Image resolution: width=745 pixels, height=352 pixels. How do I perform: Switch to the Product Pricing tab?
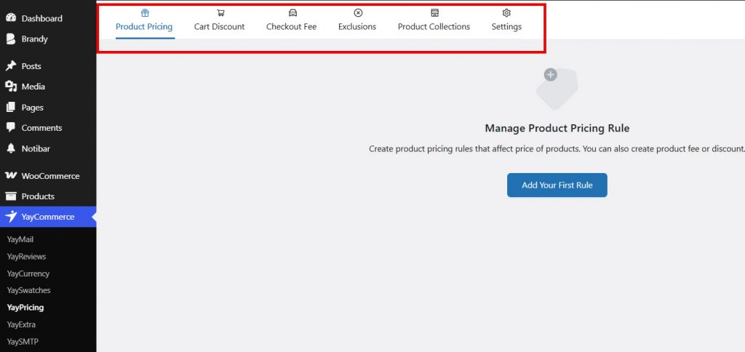click(x=144, y=27)
